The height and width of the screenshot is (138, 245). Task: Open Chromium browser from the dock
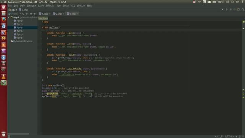coord(3,26)
